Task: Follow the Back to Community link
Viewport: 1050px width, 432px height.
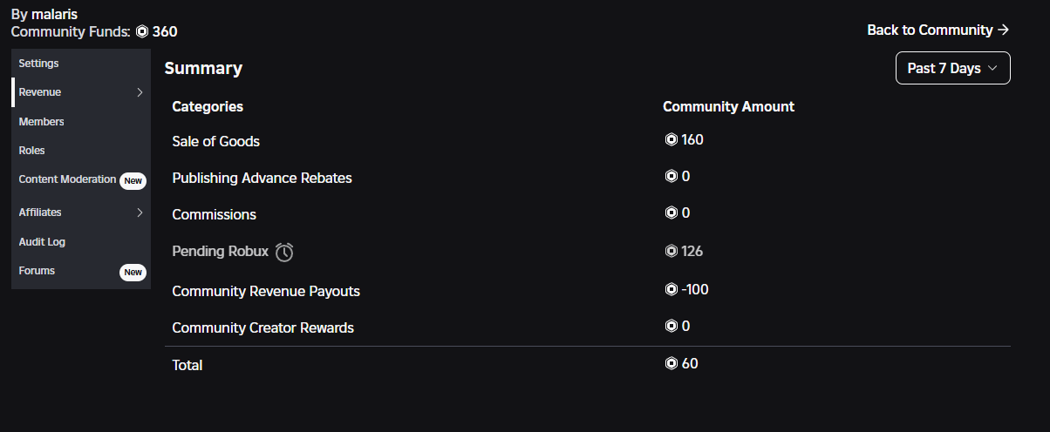Action: point(938,30)
